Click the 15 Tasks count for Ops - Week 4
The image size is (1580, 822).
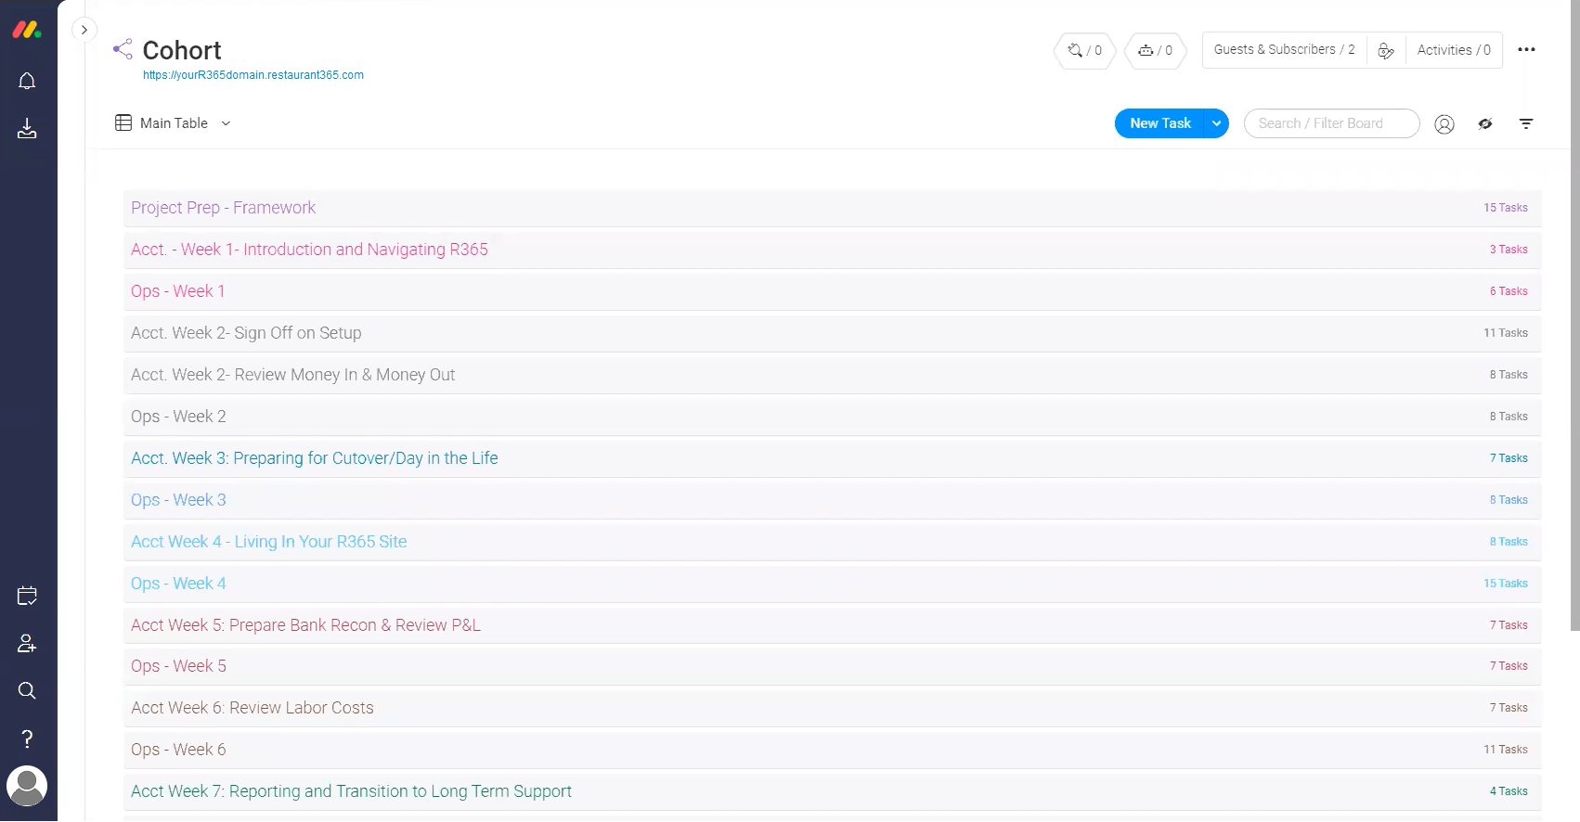[1505, 584]
